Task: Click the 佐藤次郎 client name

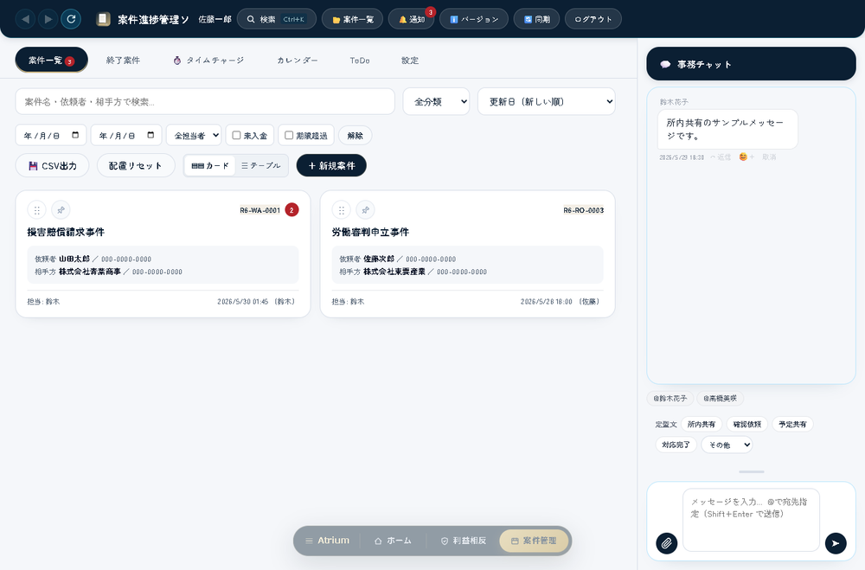Action: pos(379,259)
